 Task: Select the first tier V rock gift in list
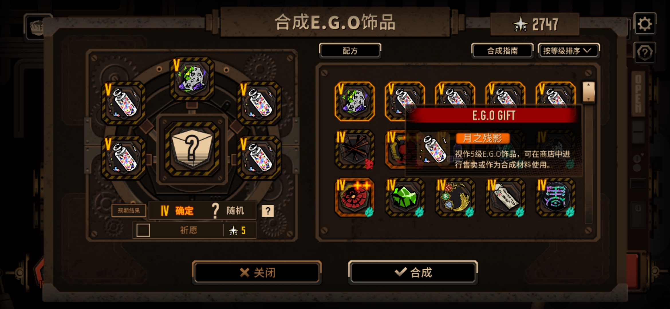(354, 101)
